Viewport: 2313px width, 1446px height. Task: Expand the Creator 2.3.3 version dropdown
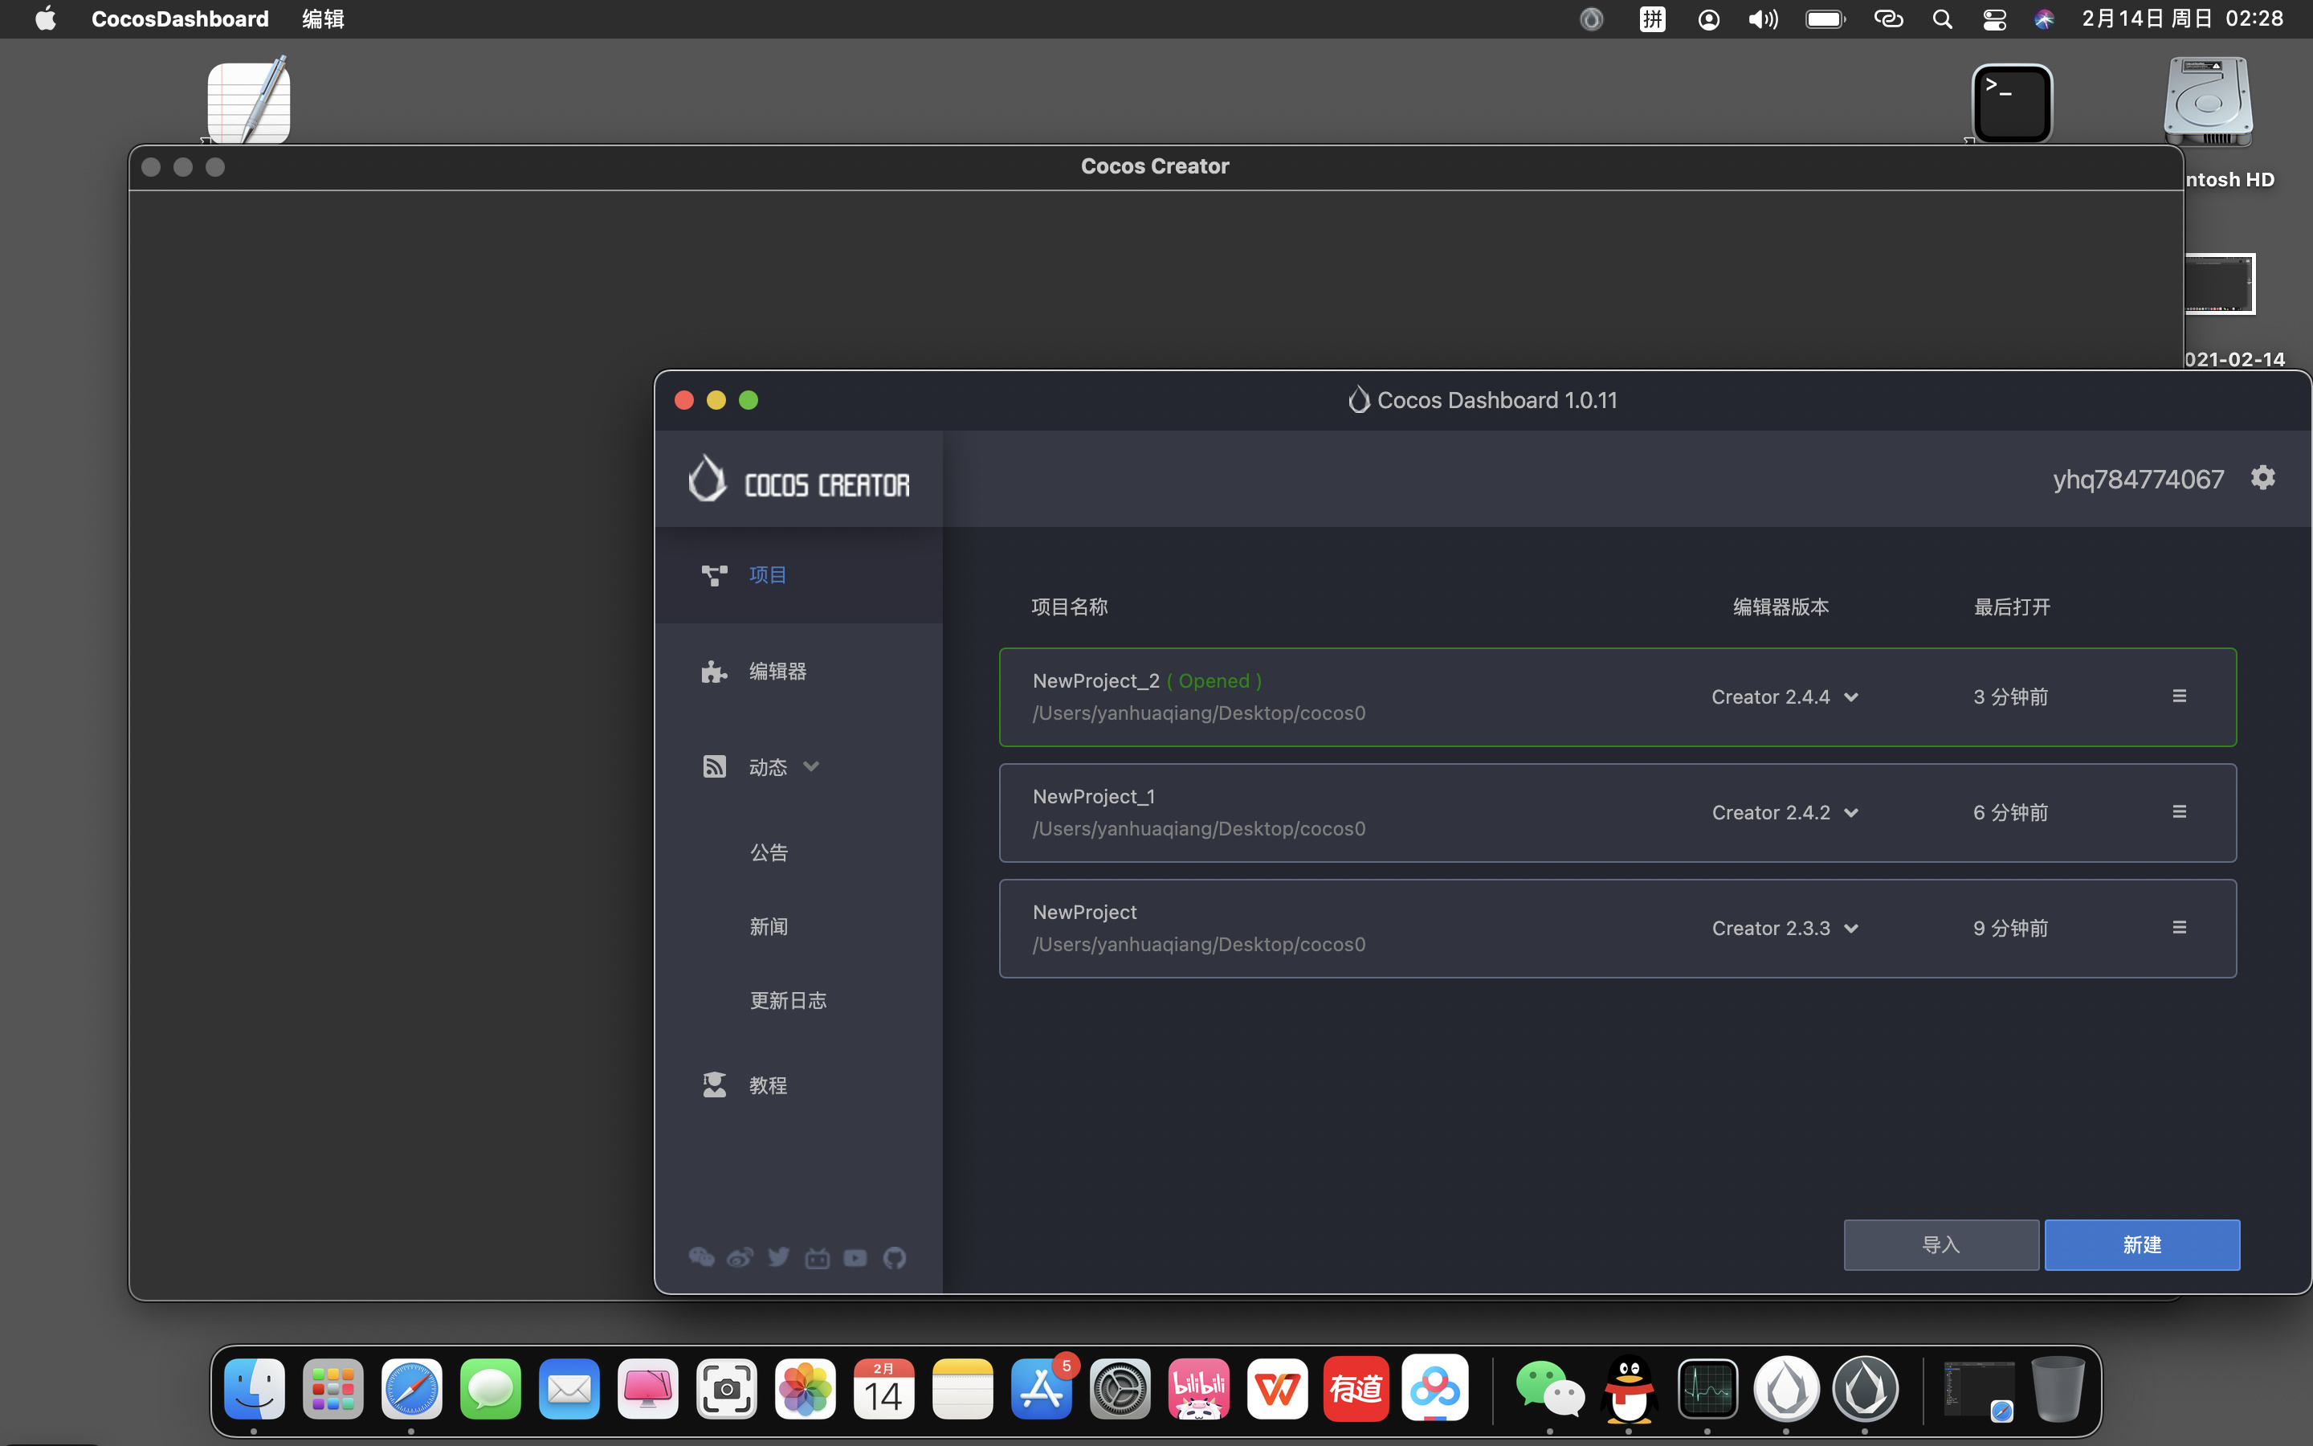[1851, 929]
